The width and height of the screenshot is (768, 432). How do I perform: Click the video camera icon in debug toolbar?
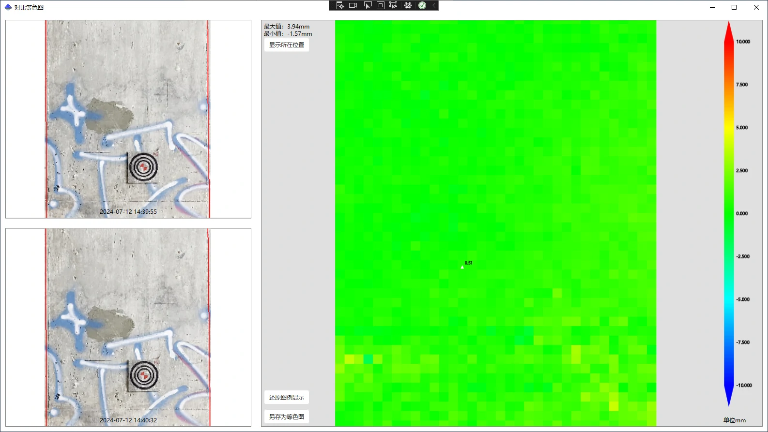click(353, 5)
